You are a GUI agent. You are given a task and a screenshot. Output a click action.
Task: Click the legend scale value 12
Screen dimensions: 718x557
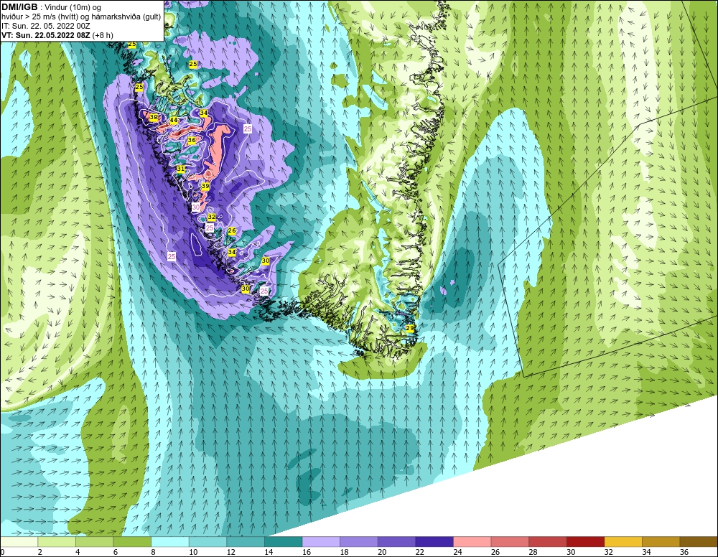pyautogui.click(x=231, y=552)
